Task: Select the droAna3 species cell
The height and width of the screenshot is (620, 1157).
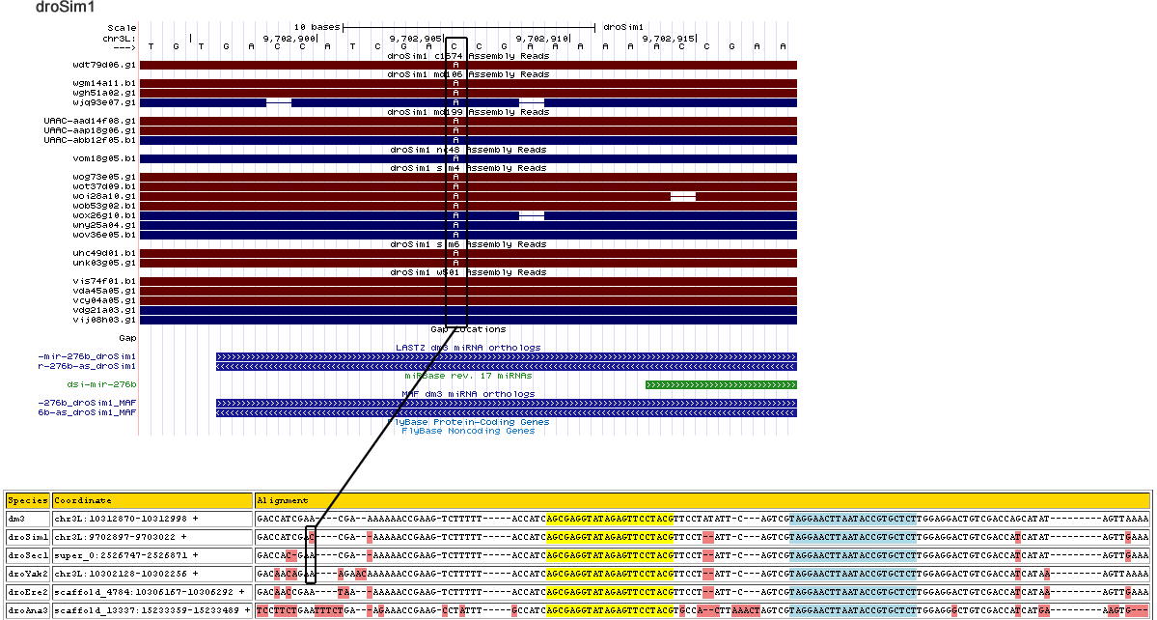Action: [26, 609]
